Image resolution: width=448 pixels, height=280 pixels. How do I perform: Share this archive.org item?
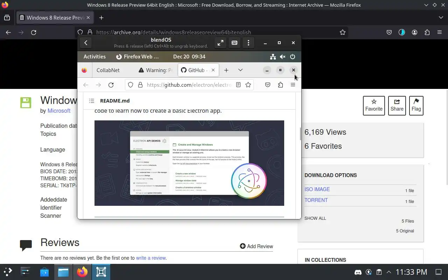397,105
